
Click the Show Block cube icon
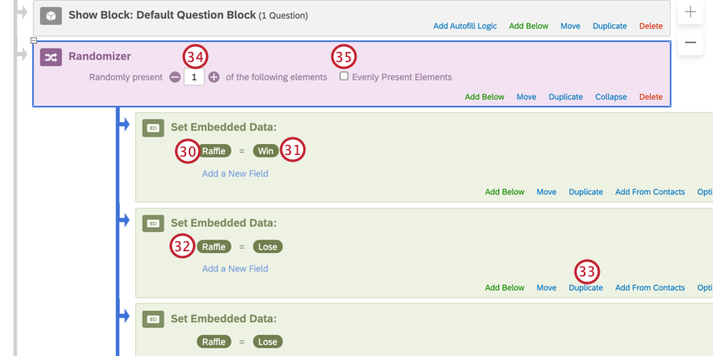pos(51,16)
